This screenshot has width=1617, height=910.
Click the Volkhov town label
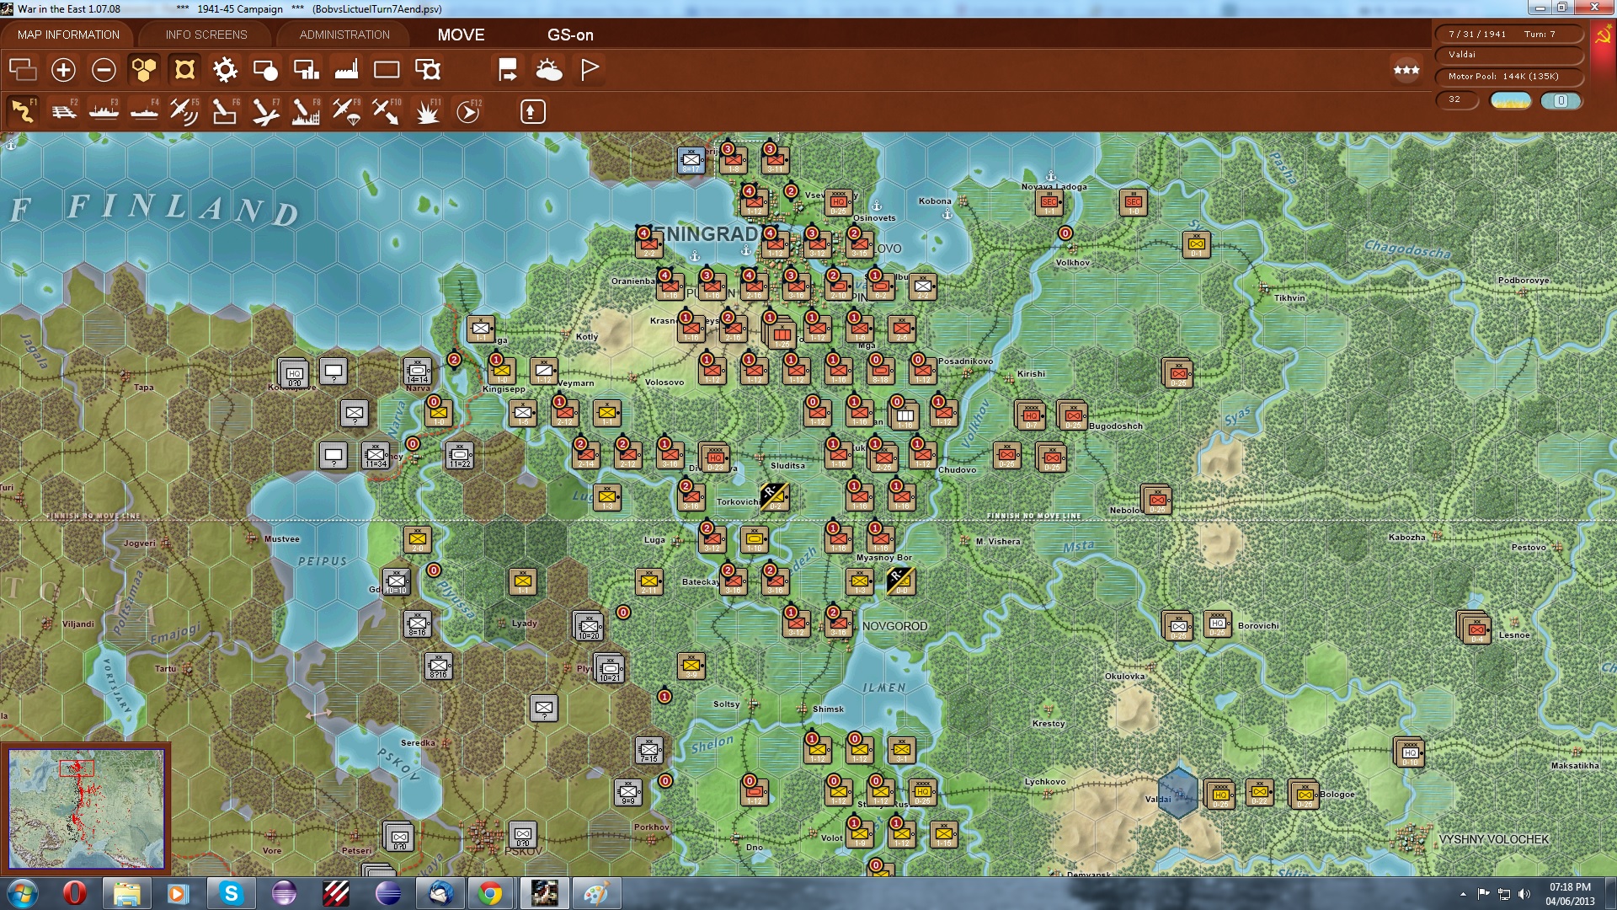point(1073,263)
